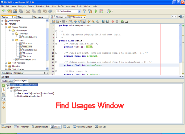Screen dimensions: 185x134
Task: Go to next occurrence down arrow
Action: point(4,107)
